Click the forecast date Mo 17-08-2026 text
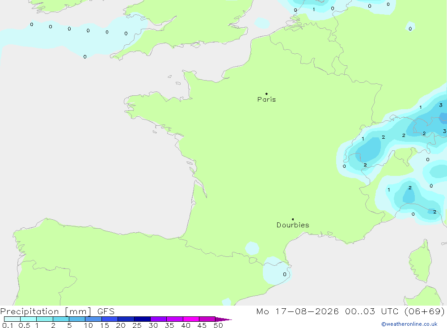Image resolution: width=447 pixels, height=328 pixels. 297,311
